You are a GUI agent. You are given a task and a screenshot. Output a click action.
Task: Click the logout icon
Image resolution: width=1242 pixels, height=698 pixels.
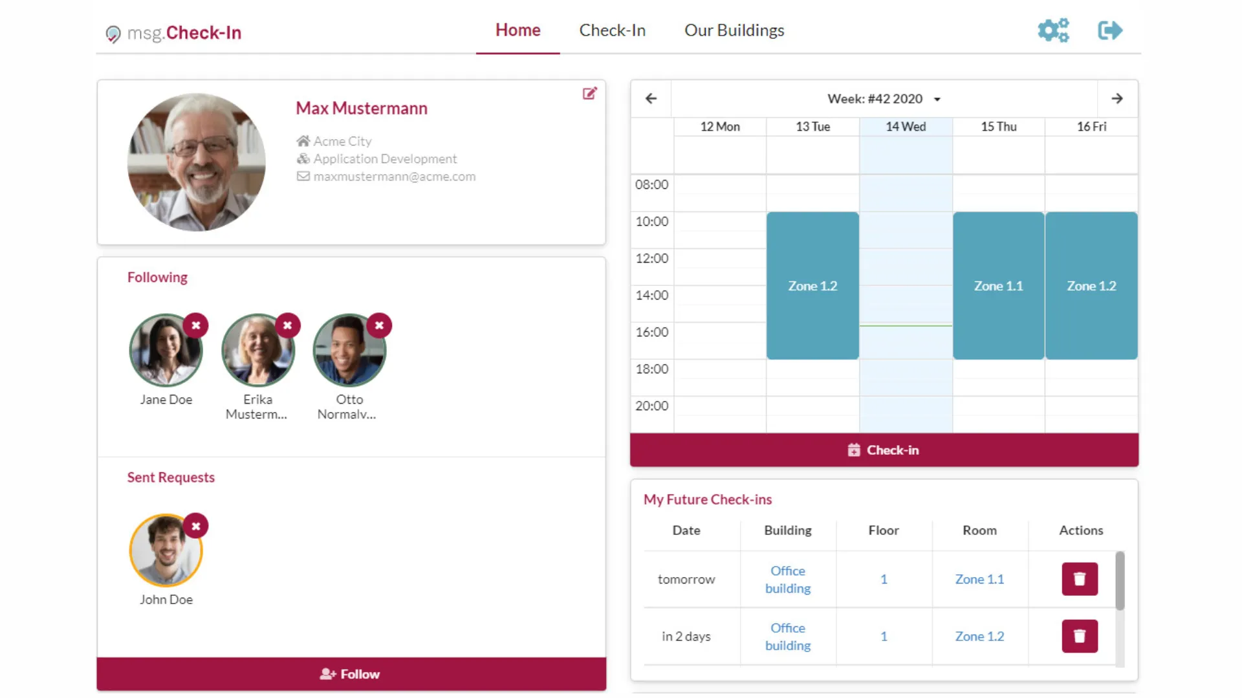[1110, 30]
